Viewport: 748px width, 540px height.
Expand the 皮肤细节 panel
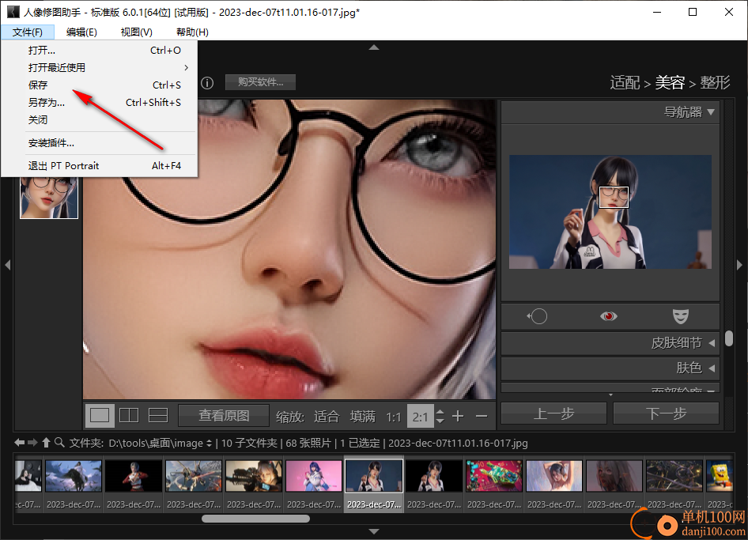point(610,343)
